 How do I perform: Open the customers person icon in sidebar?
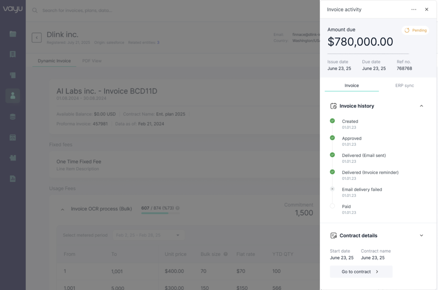click(13, 96)
